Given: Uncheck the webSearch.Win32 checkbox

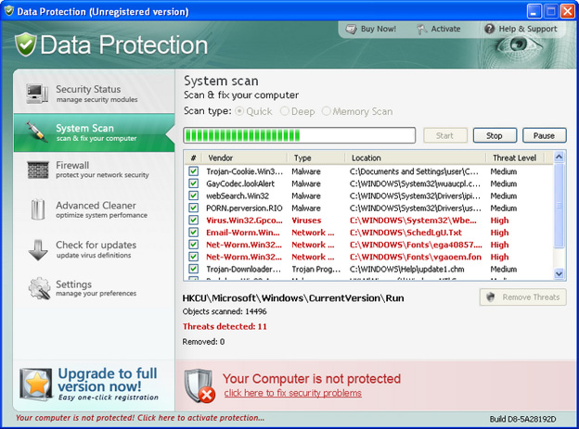Looking at the screenshot, I should point(194,196).
